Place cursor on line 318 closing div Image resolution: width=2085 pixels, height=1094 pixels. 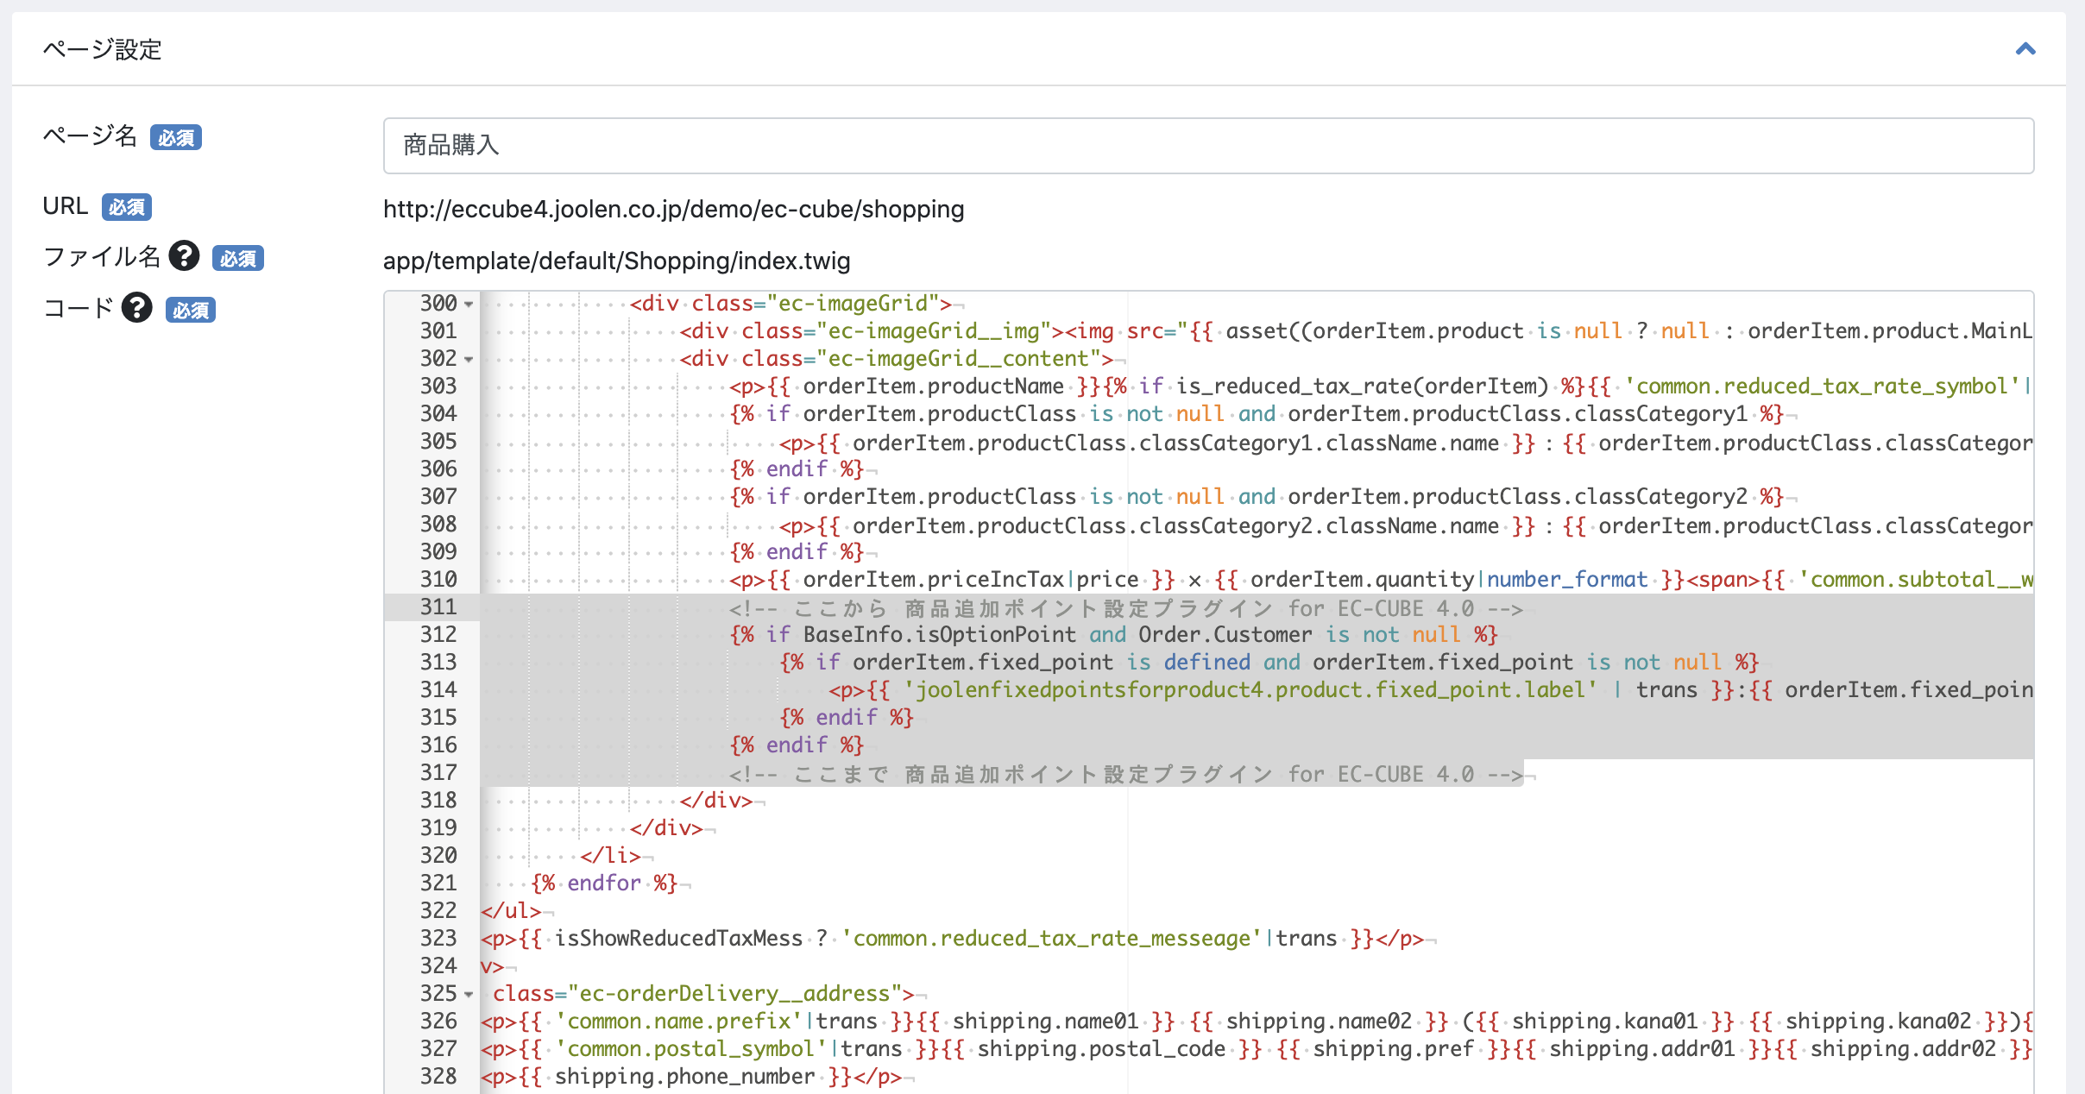[x=716, y=801]
